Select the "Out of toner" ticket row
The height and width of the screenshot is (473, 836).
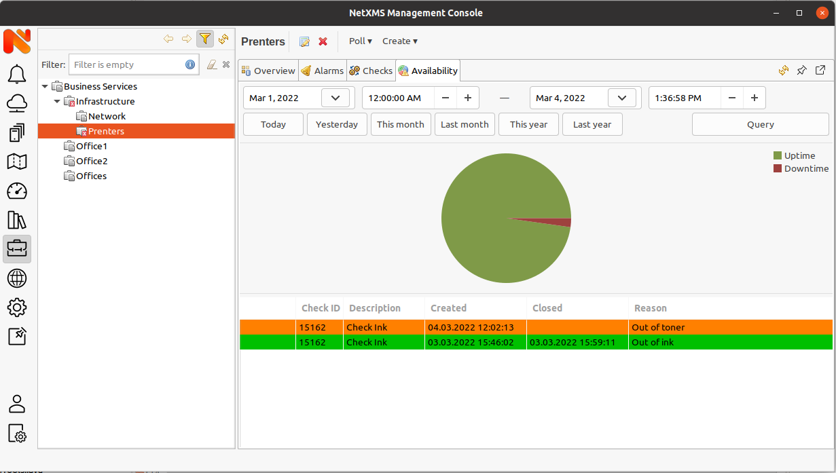coord(536,327)
